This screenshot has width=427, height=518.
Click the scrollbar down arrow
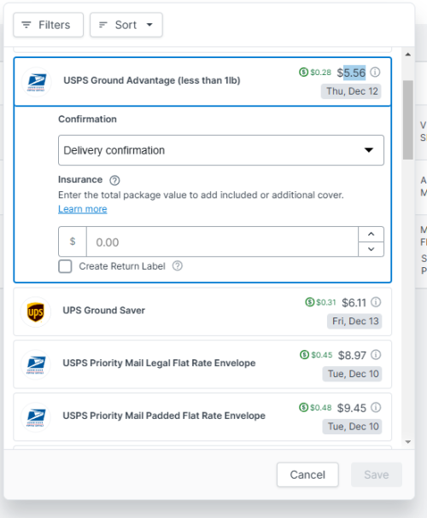coord(408,442)
